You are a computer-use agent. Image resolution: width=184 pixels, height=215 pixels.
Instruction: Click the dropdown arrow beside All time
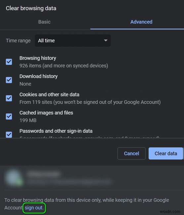pyautogui.click(x=106, y=40)
